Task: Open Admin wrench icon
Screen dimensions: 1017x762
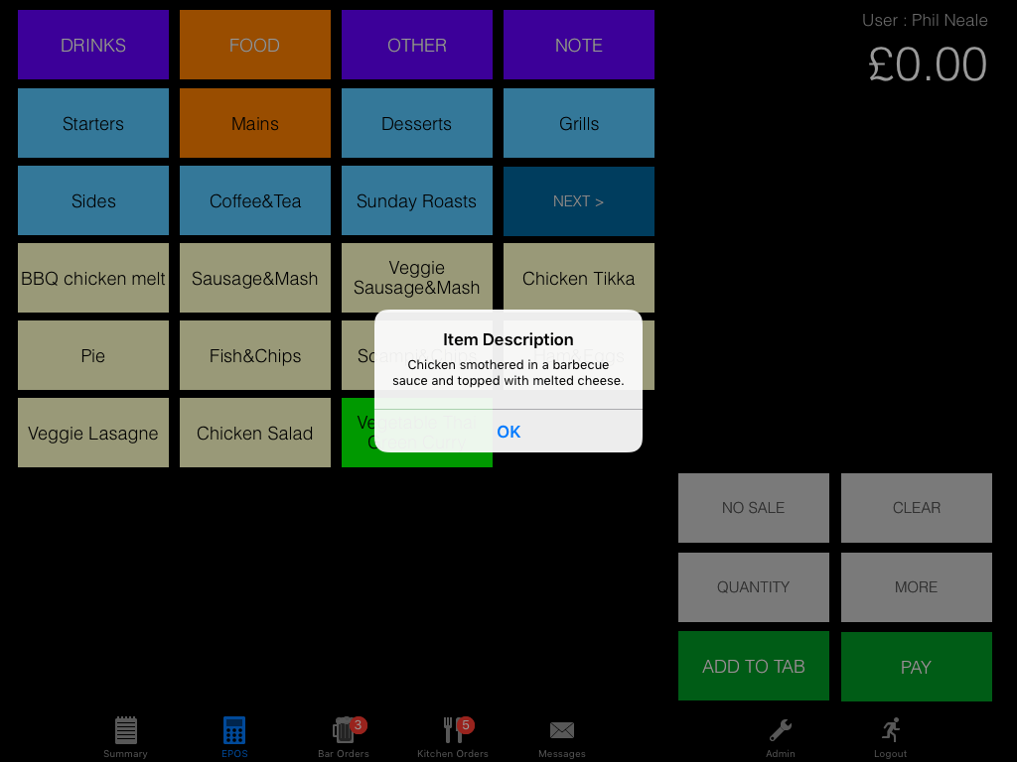Action: (x=781, y=731)
